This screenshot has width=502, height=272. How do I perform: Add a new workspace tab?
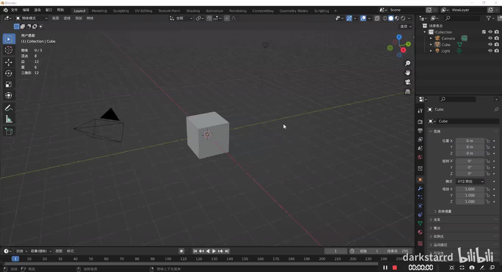click(335, 11)
